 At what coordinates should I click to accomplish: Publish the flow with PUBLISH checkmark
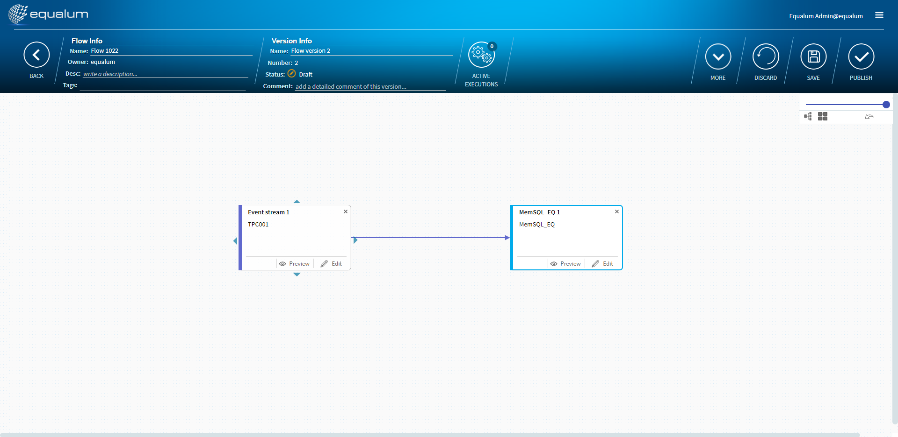[861, 56]
